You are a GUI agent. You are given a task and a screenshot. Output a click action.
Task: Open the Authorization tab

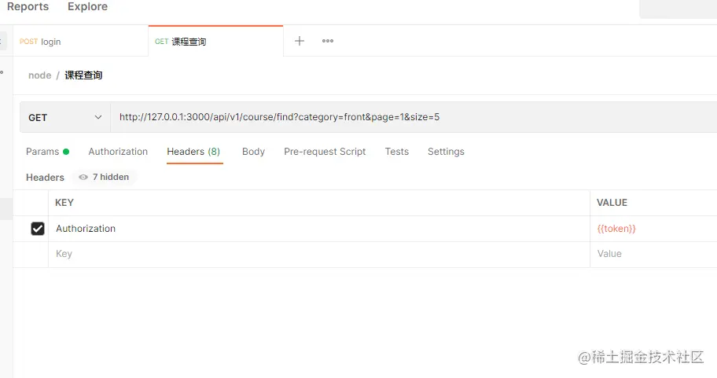[118, 152]
